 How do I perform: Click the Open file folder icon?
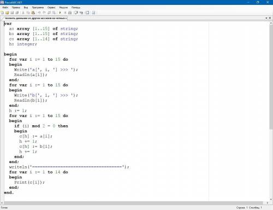(7, 13)
